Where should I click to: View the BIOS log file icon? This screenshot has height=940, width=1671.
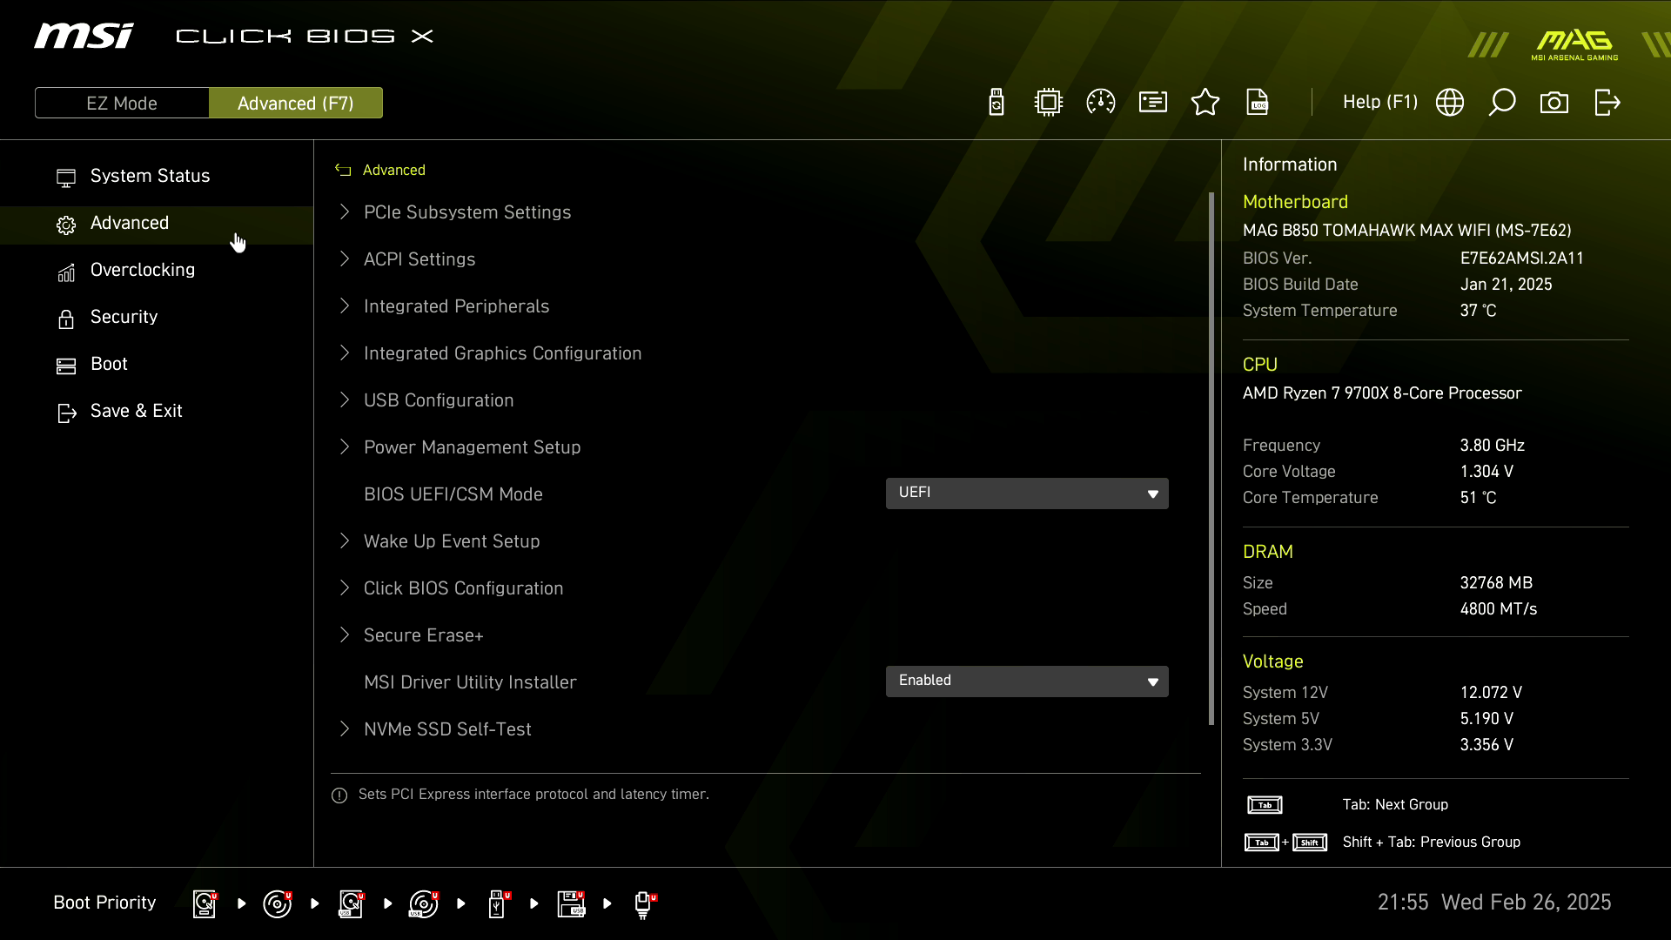[1258, 102]
